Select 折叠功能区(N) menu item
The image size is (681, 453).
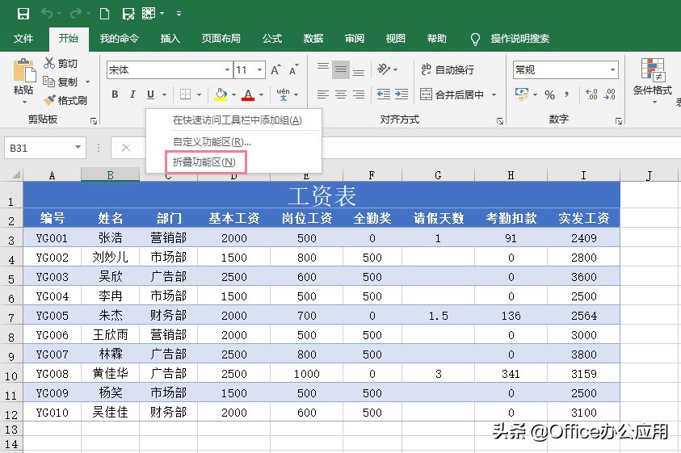(204, 162)
